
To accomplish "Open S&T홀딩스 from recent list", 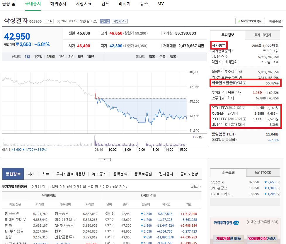I will coord(219,188).
